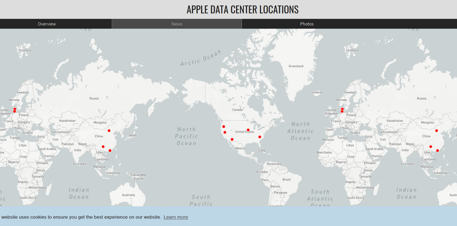Click the Papua New Guinea label
This screenshot has width=457, height=226.
point(138,177)
